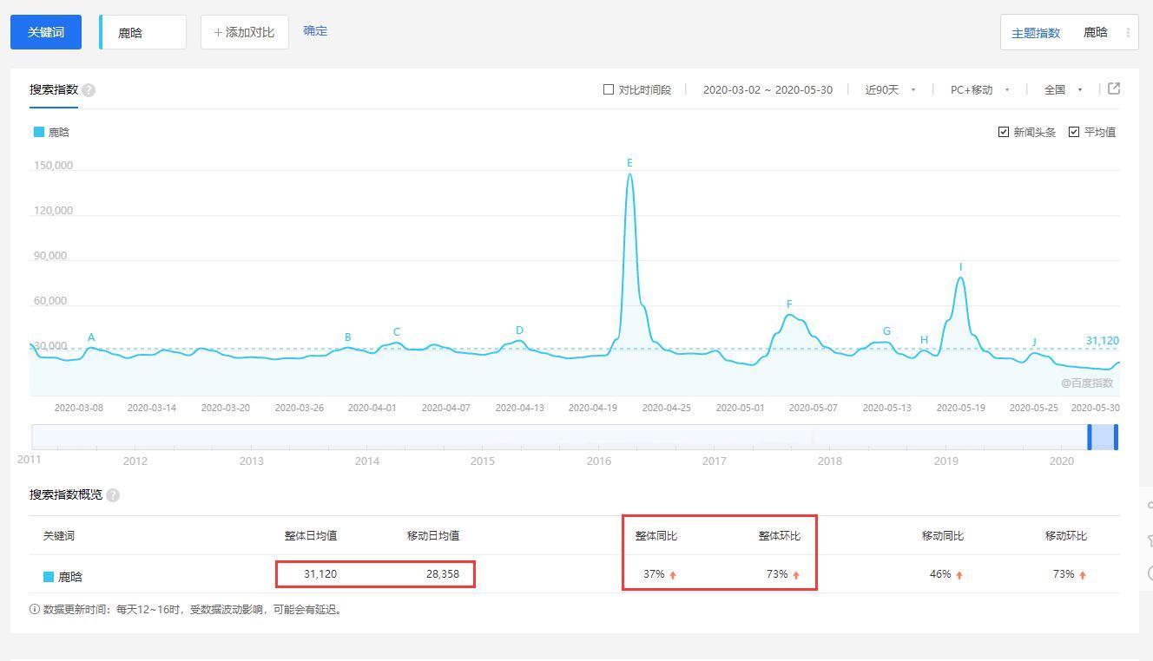Screen dimensions: 1153x661
Task: Click 移动日均值 column header
Action: pyautogui.click(x=433, y=536)
